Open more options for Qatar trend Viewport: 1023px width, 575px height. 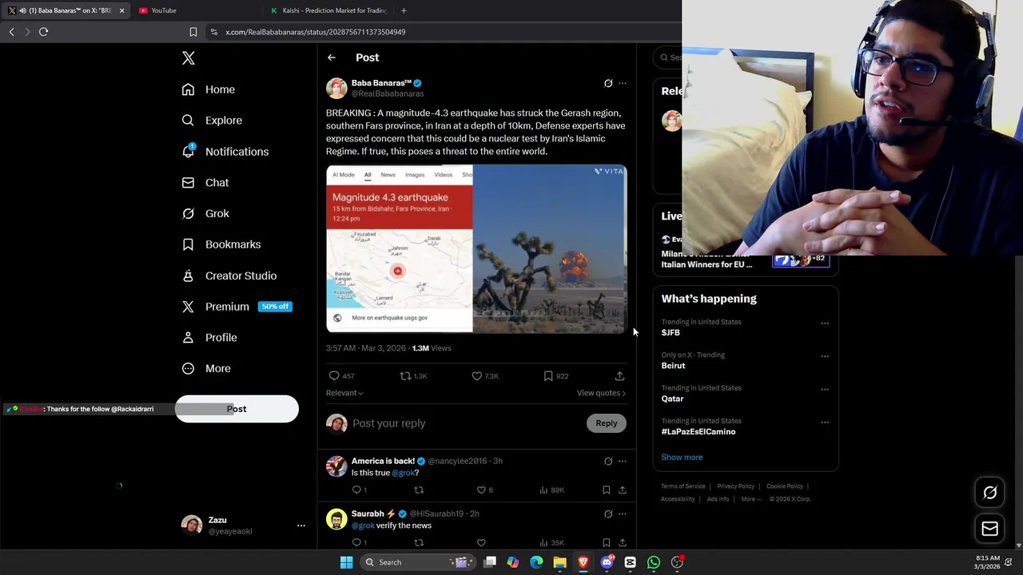[x=825, y=390]
